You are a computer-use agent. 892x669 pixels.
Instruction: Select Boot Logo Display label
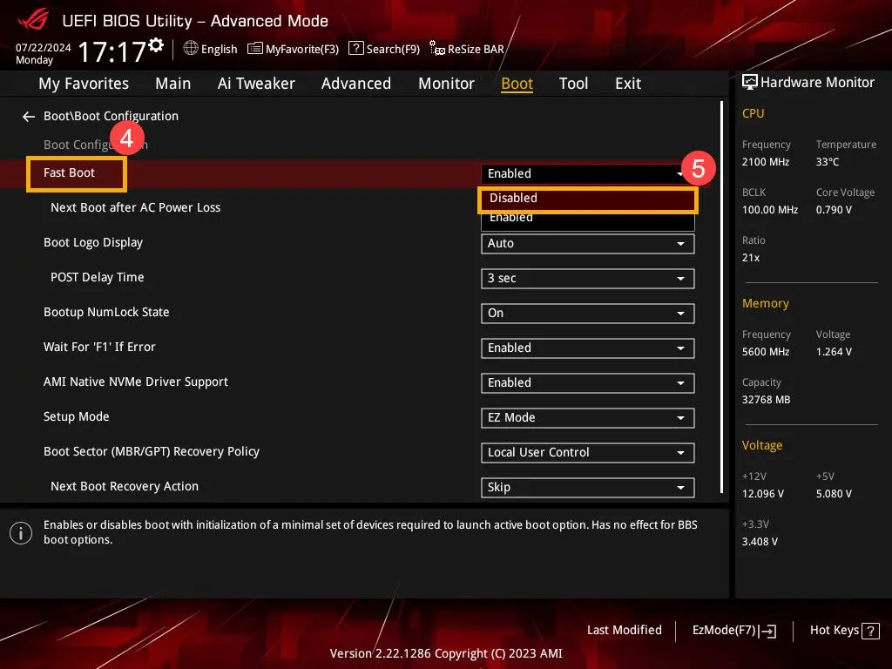click(92, 242)
